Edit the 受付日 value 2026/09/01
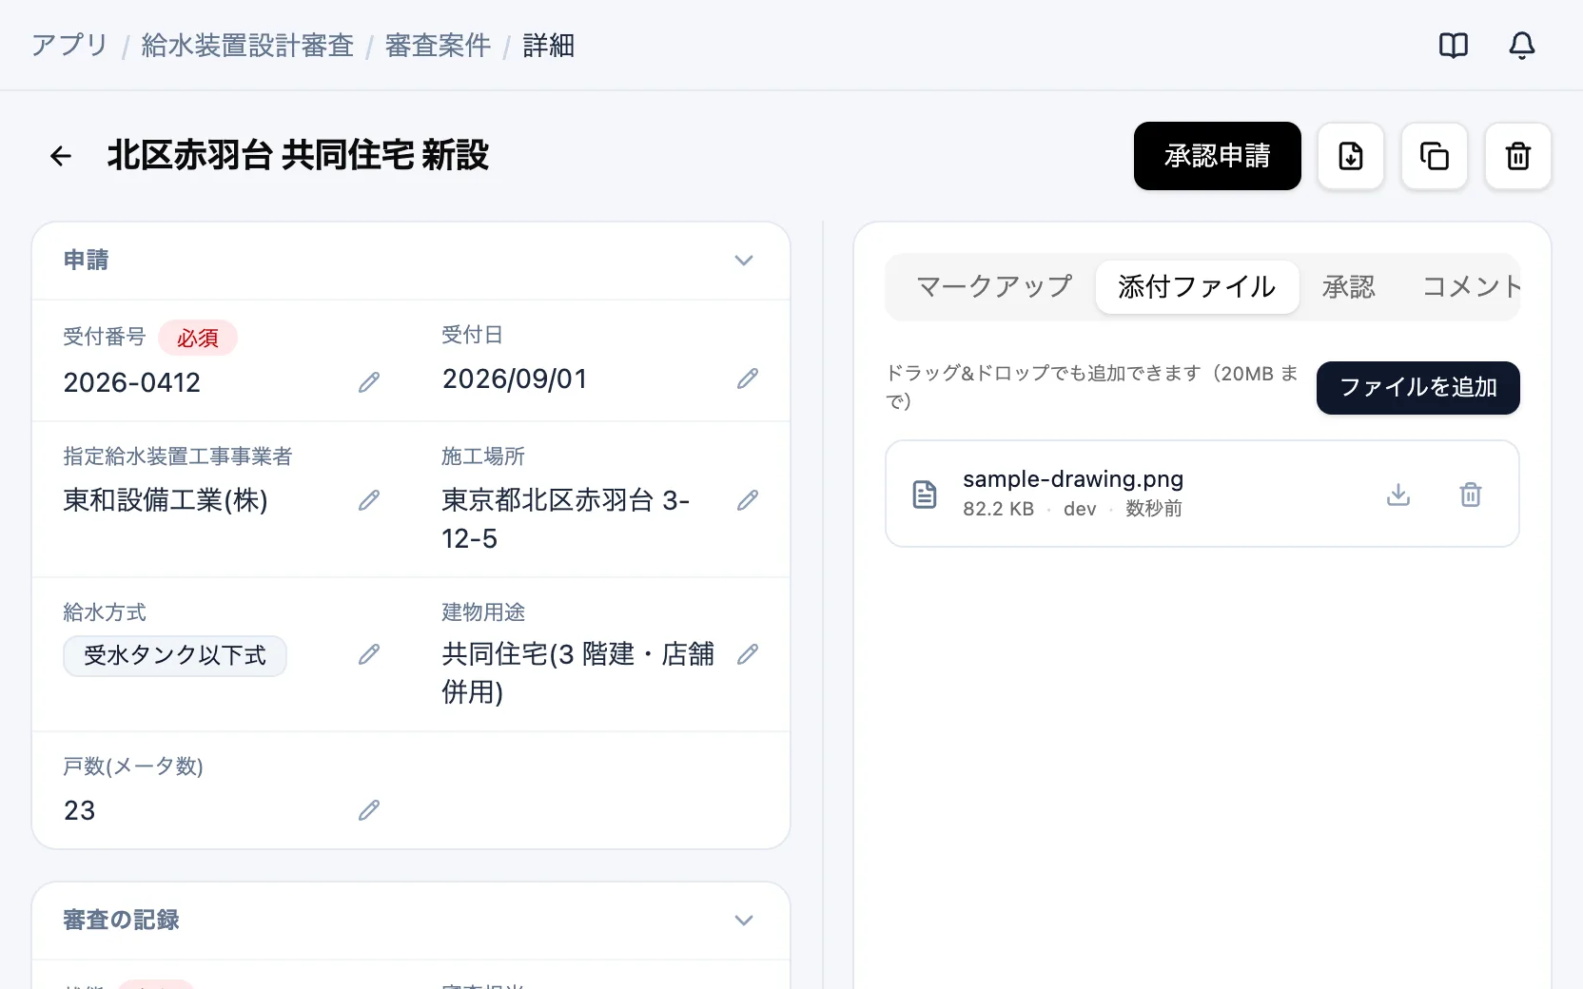Image resolution: width=1583 pixels, height=989 pixels. pos(748,378)
